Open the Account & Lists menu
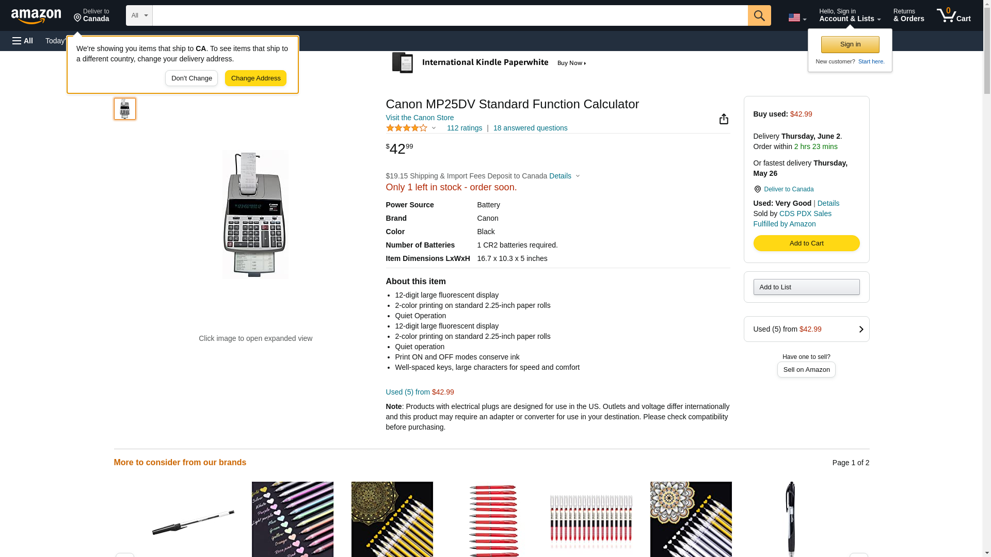The height and width of the screenshot is (557, 991). (x=849, y=15)
